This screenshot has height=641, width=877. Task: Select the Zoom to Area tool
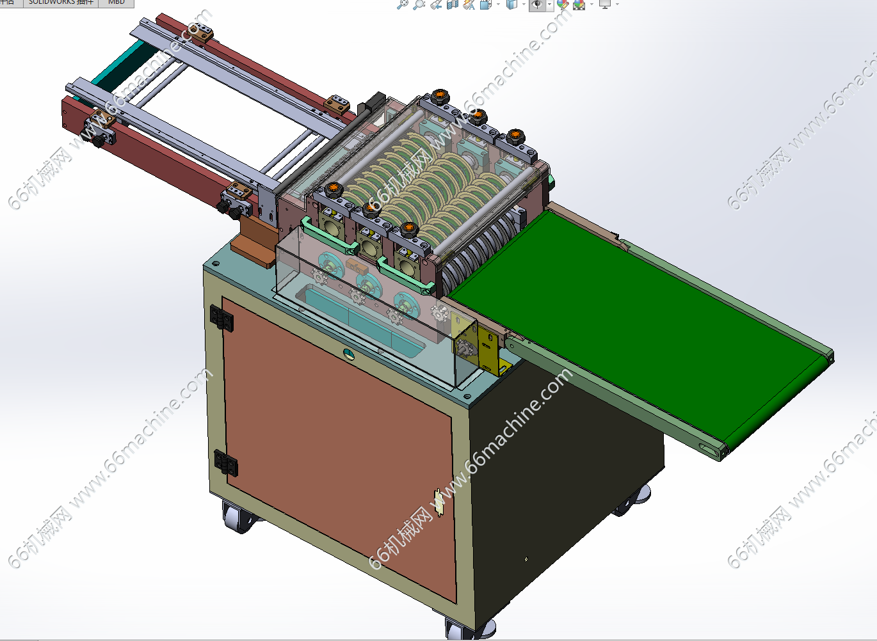click(419, 4)
